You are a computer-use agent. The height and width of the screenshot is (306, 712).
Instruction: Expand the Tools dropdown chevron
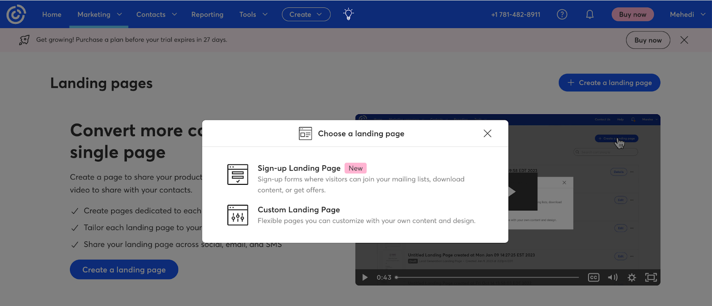[x=265, y=14]
